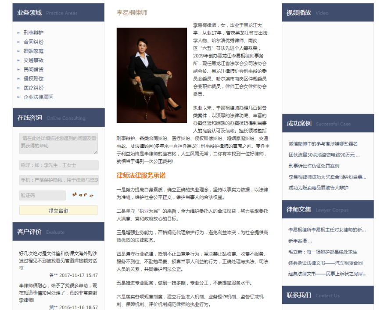This screenshot has width=391, height=310.
Task: Click the 律师法律服务承诺 heading
Action: [141, 175]
